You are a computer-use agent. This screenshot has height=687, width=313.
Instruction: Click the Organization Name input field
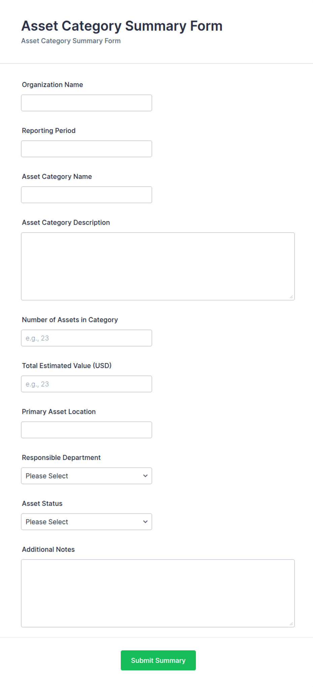[86, 103]
